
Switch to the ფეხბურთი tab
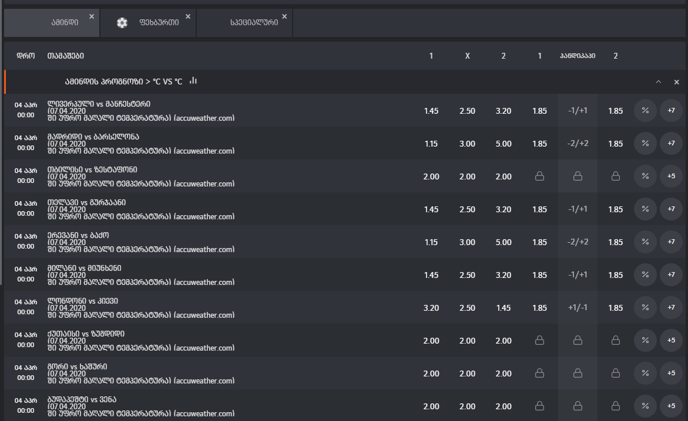pyautogui.click(x=159, y=23)
